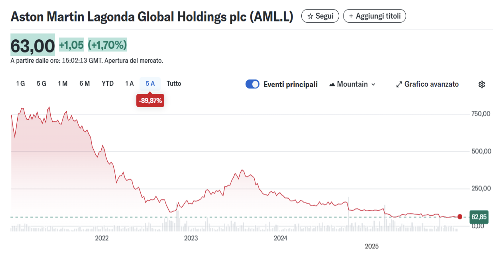
Task: Expand the Mountain dropdown chevron
Action: tap(373, 84)
